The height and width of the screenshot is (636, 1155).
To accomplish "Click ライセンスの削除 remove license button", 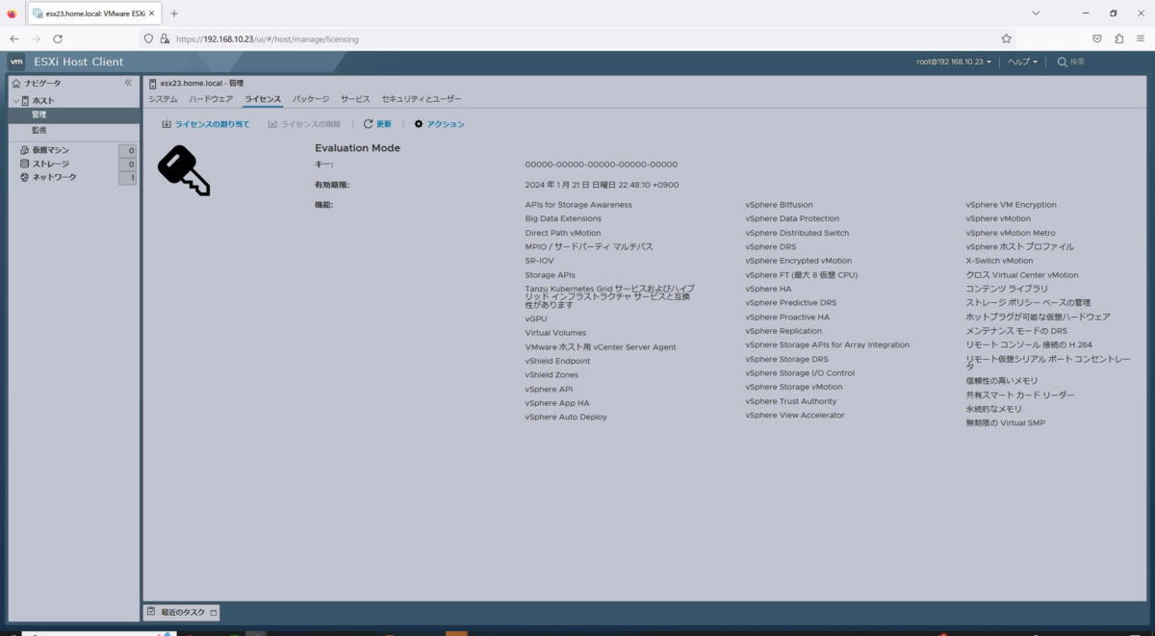I will [x=304, y=124].
